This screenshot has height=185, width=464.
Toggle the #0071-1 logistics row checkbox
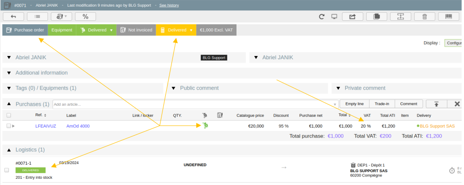(7, 170)
